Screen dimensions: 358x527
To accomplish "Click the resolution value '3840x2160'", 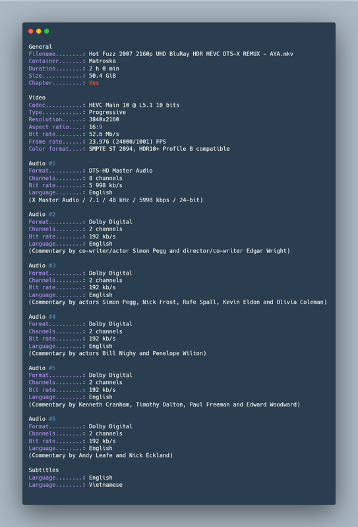I will (104, 120).
